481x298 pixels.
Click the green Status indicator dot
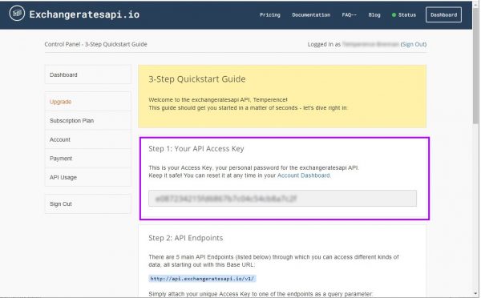[394, 14]
